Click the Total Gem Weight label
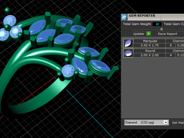This screenshot has height=138, width=184. coord(137,24)
